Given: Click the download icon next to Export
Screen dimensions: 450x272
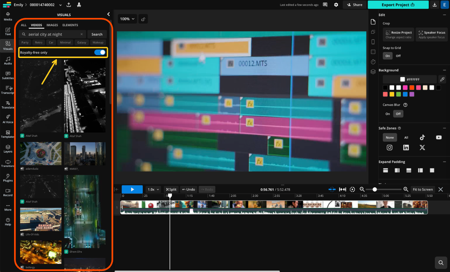Looking at the screenshot, I should coord(435,5).
